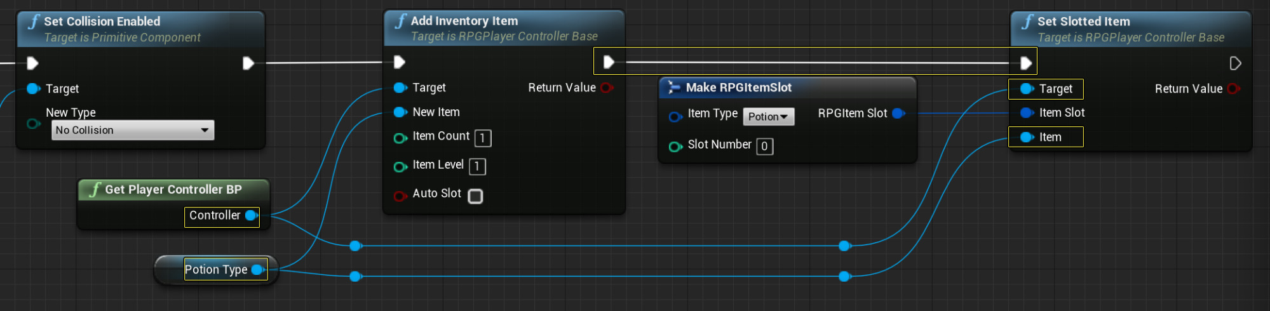
Task: Click the RPGItem Slot output pin
Action: click(x=898, y=114)
